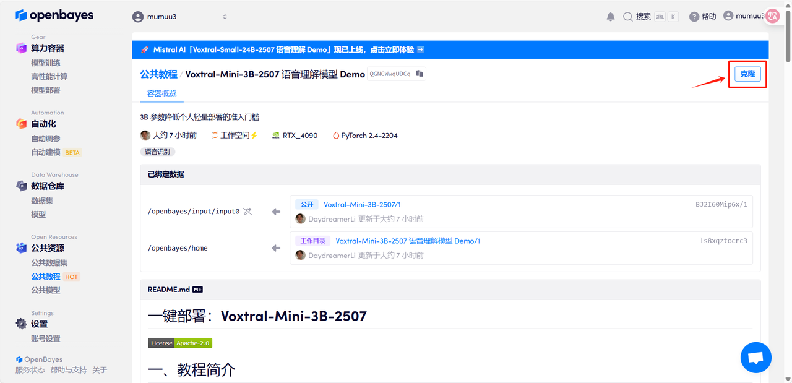Expand the mumuu3 workspace switcher
This screenshot has width=792, height=383.
pos(225,17)
